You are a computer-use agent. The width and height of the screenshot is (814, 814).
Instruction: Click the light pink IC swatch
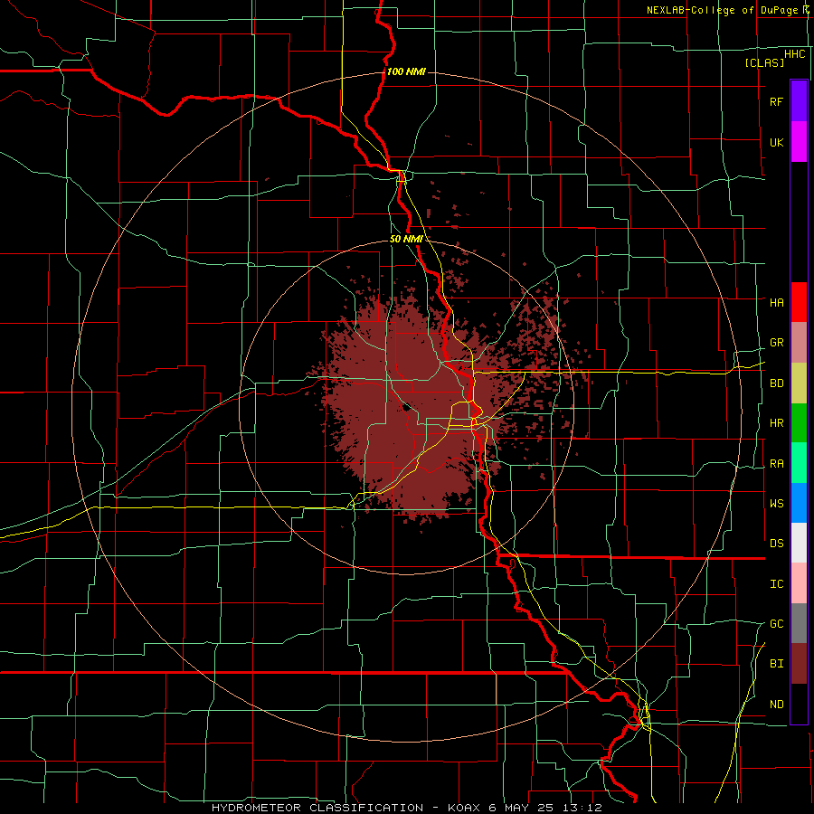(x=799, y=583)
